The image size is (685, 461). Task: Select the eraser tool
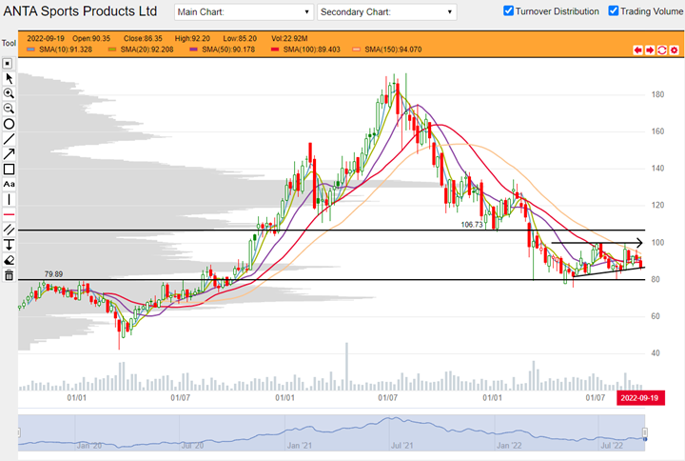pyautogui.click(x=9, y=260)
